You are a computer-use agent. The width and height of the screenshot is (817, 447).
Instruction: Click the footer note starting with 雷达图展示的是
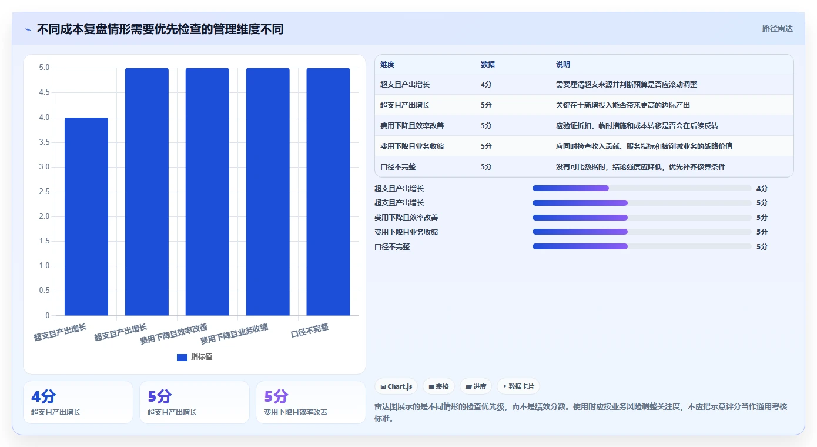[581, 412]
